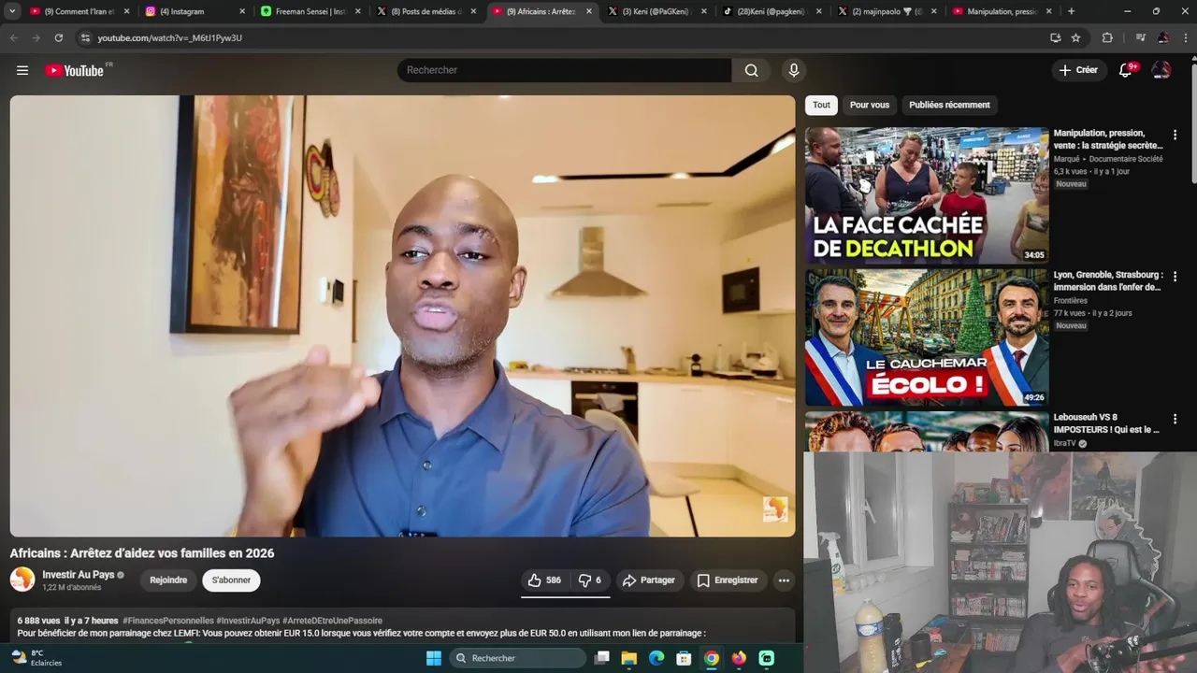This screenshot has height=673, width=1197.
Task: Switch to Posts de médias tab
Action: tap(425, 11)
